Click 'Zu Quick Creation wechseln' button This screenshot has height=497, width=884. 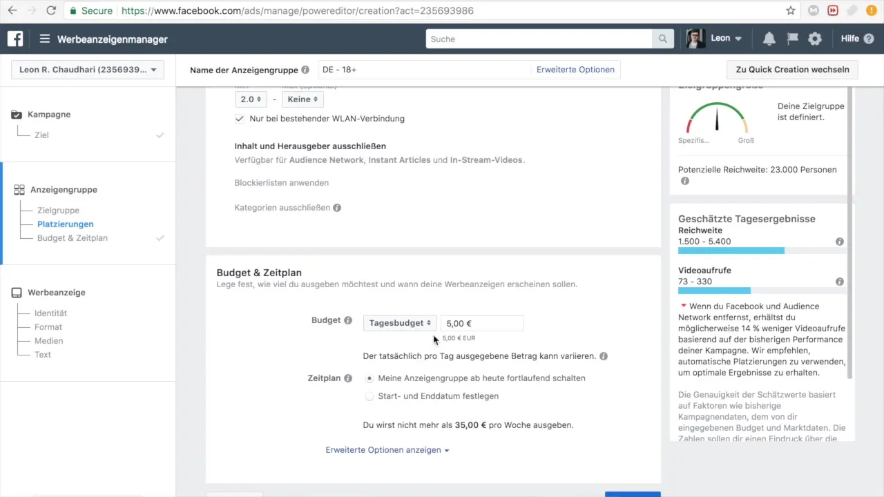793,70
